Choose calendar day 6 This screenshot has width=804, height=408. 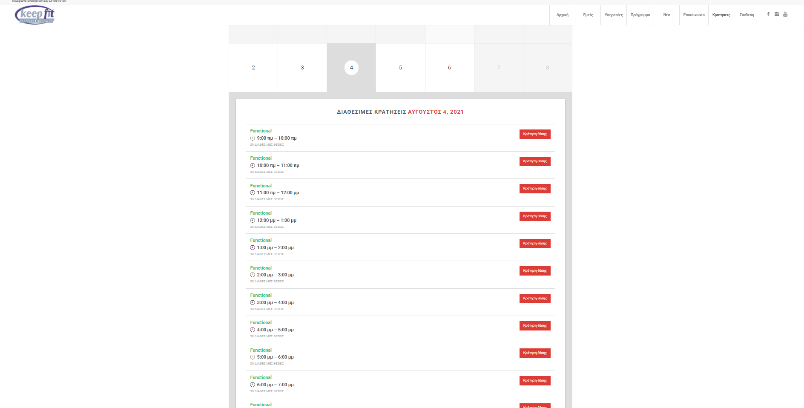[449, 68]
